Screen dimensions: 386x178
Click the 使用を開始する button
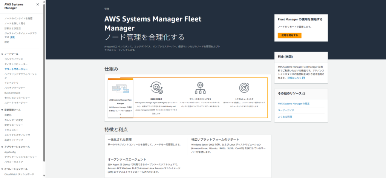[x=289, y=35]
